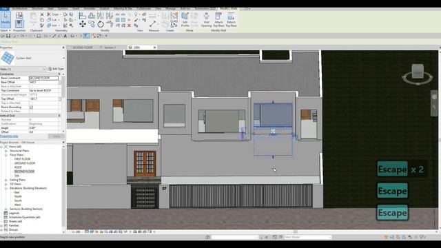Toggle the Related to Mass checkbox
The width and height of the screenshot is (441, 248).
31,112
